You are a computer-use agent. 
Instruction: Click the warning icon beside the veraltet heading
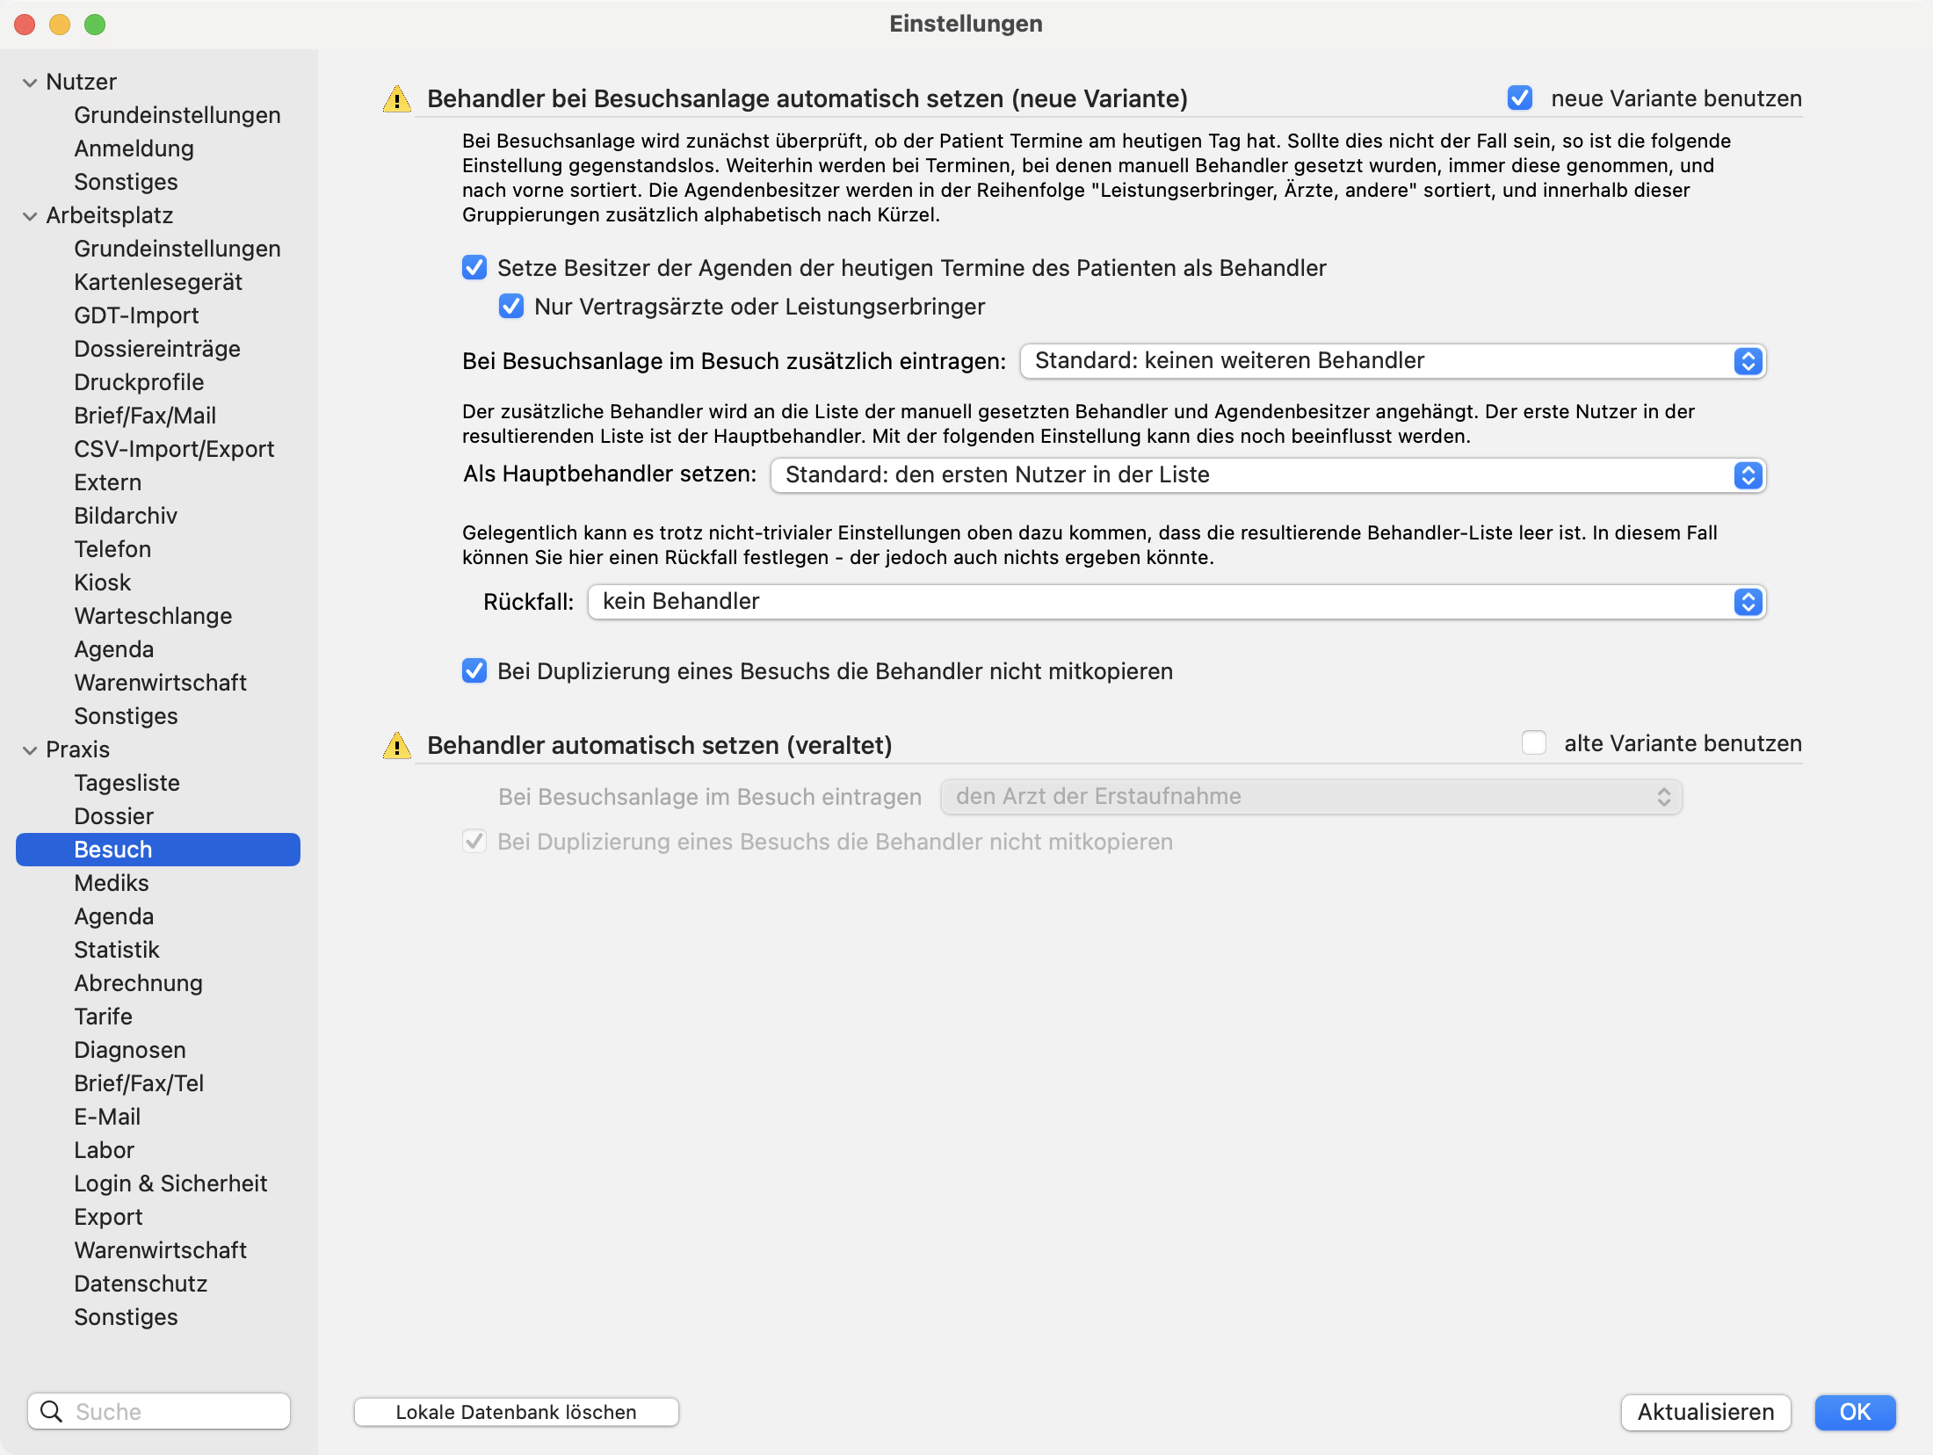click(397, 746)
